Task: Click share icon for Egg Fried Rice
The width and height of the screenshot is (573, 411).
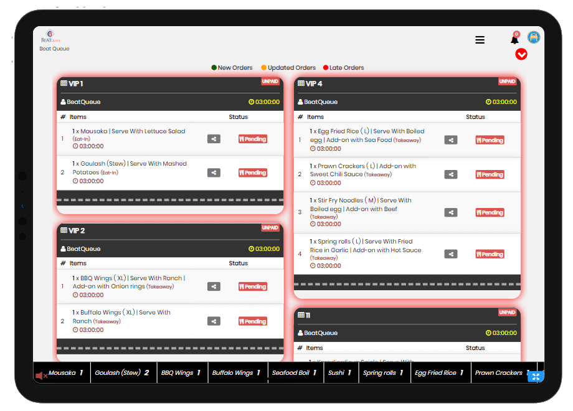Action: pos(451,140)
